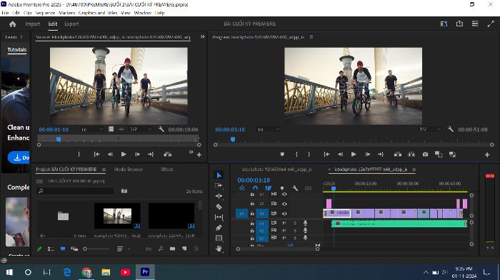
Task: Open Program monitor settings wrench
Action: coord(450,129)
